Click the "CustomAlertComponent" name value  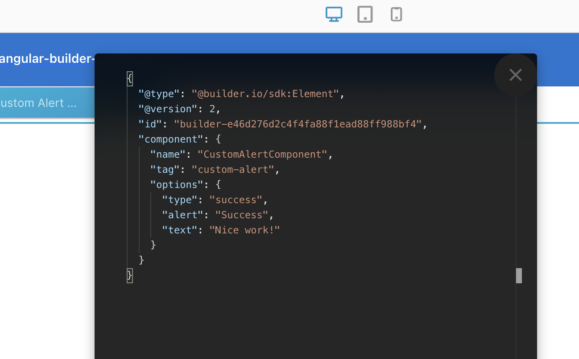[x=262, y=154]
